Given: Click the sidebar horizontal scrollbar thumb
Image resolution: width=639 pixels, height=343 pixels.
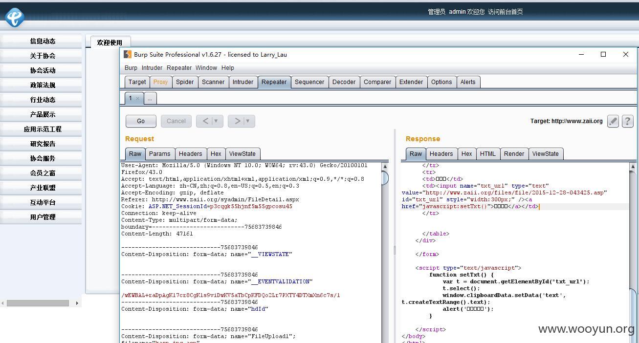Looking at the screenshot, I should click(38, 303).
